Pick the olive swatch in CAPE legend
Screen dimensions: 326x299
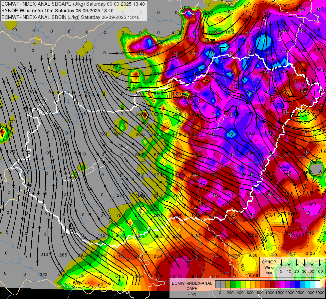click(x=228, y=284)
